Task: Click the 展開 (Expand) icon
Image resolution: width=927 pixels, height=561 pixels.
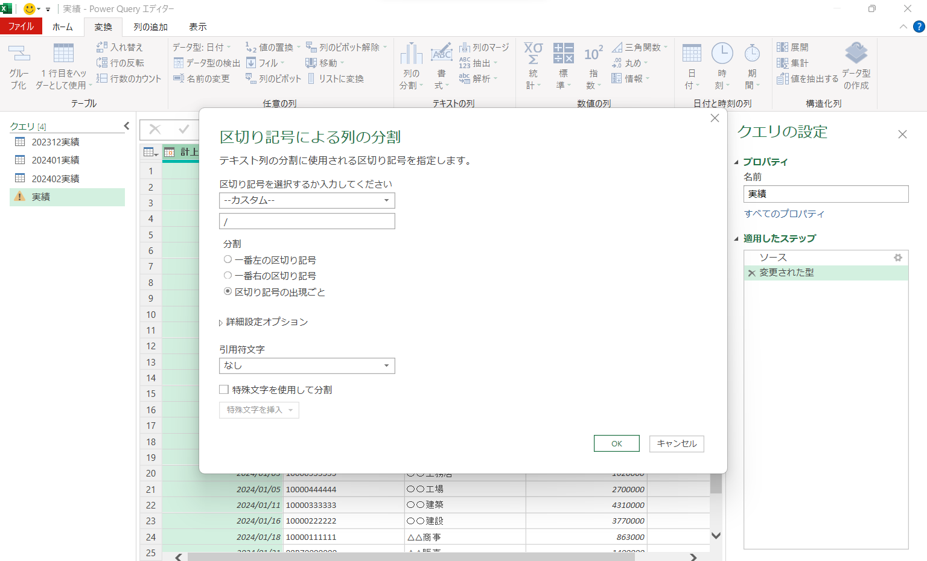Action: point(783,46)
